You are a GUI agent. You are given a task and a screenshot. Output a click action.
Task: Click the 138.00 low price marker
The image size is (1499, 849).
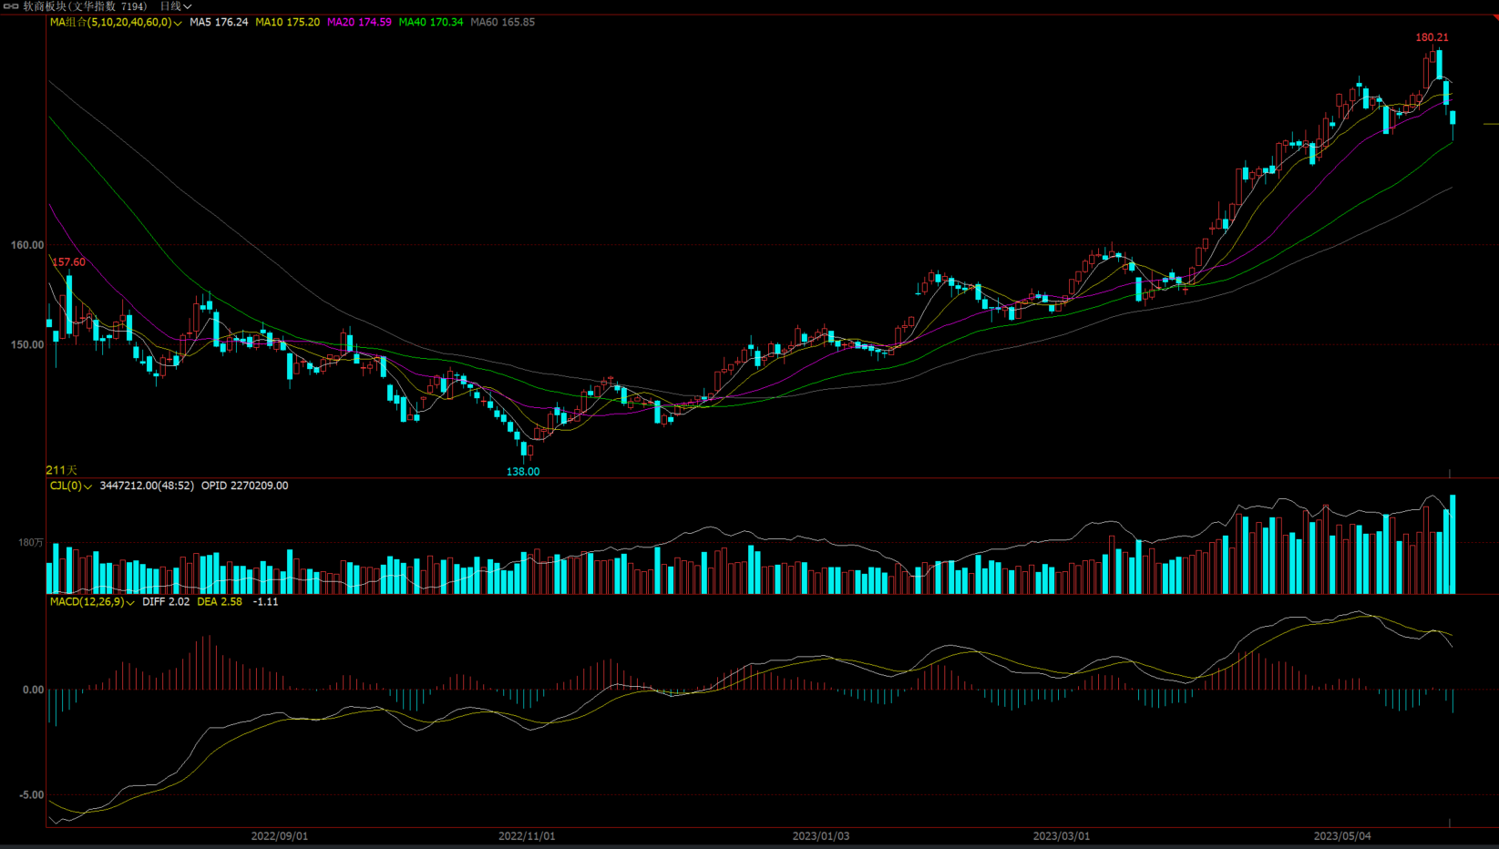(x=523, y=472)
